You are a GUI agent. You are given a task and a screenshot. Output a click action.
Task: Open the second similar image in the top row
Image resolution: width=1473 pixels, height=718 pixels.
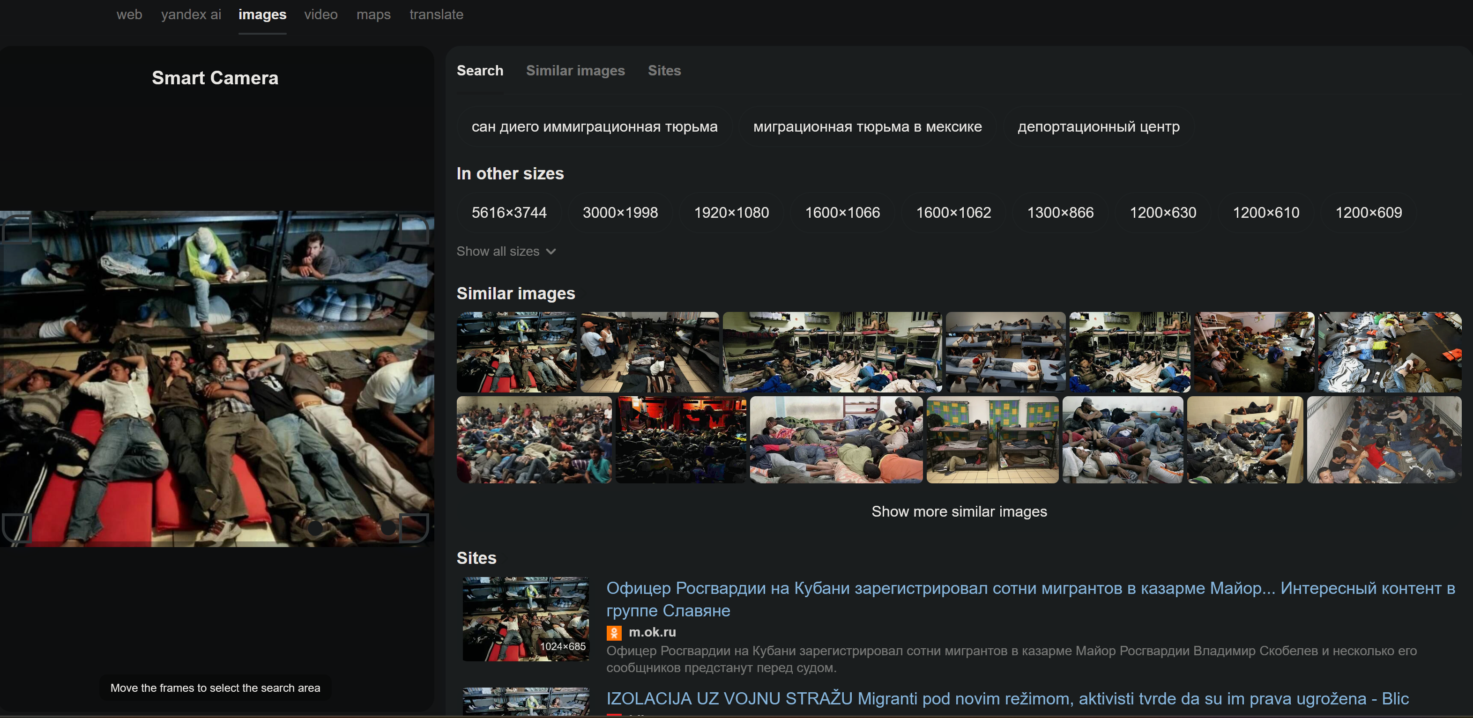[649, 352]
